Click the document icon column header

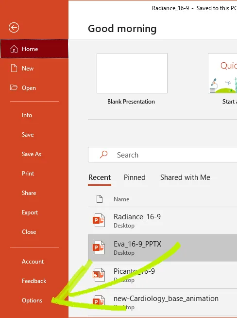[100, 199]
